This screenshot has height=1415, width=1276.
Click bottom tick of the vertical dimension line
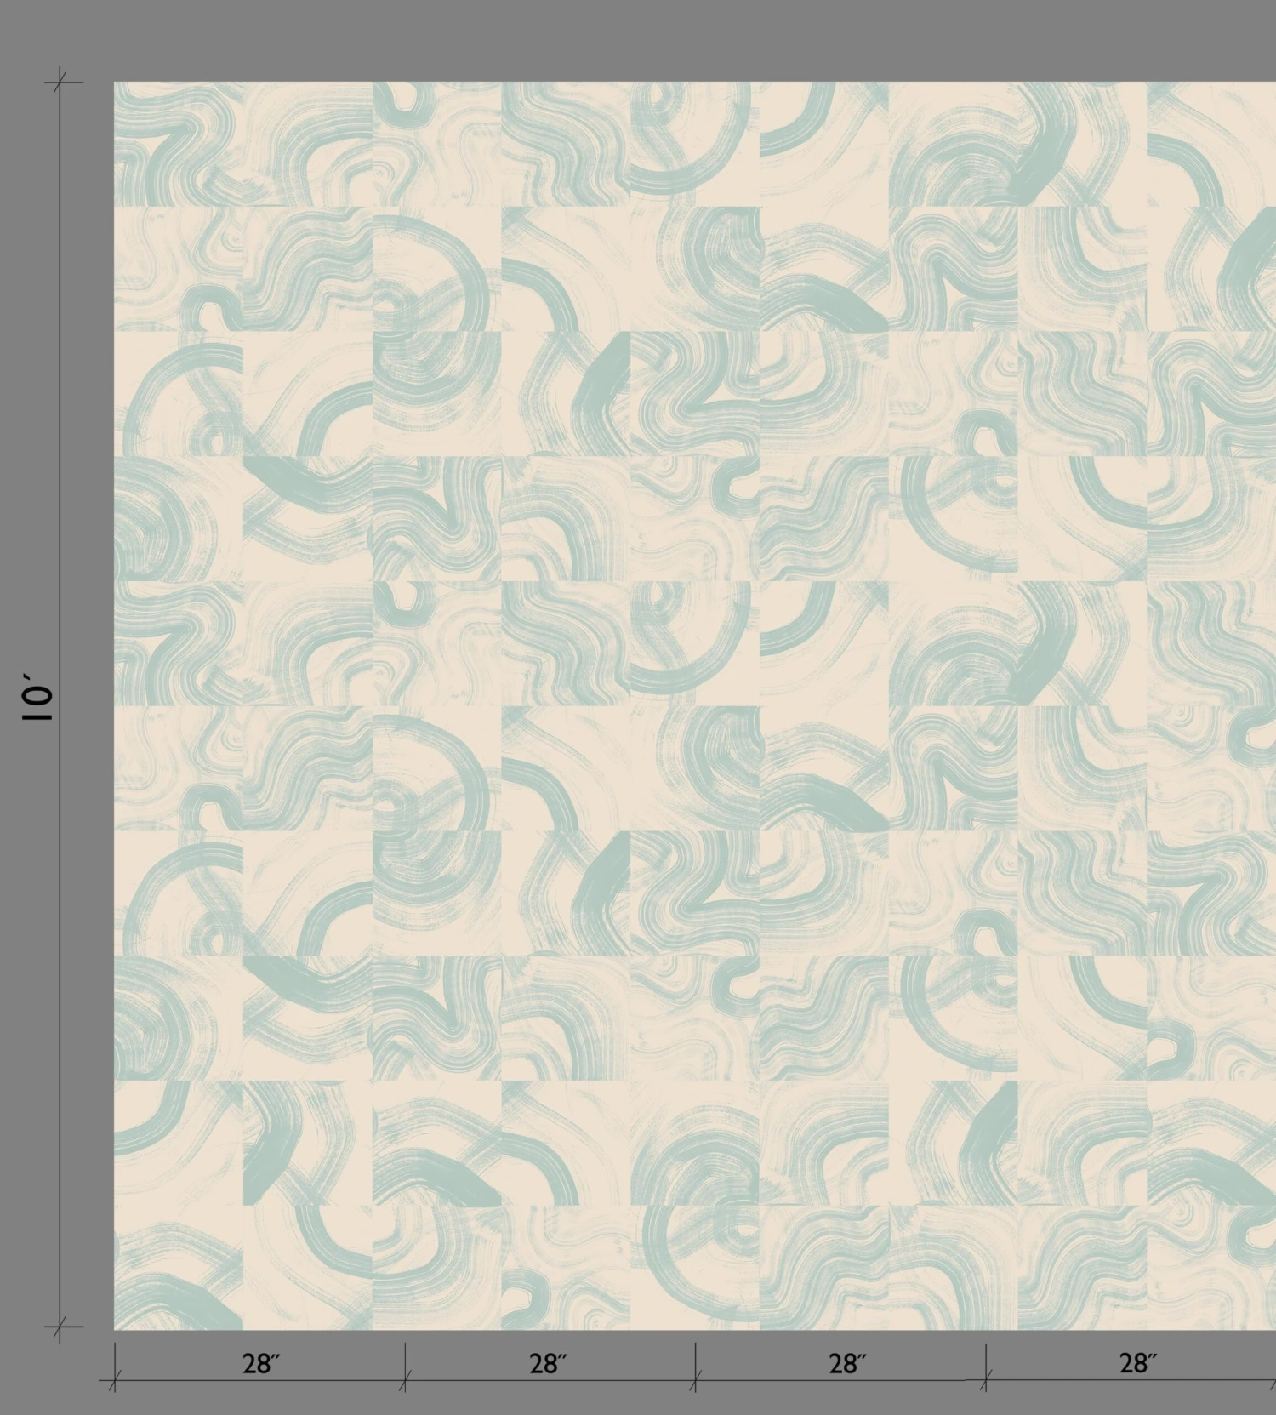coord(60,1327)
